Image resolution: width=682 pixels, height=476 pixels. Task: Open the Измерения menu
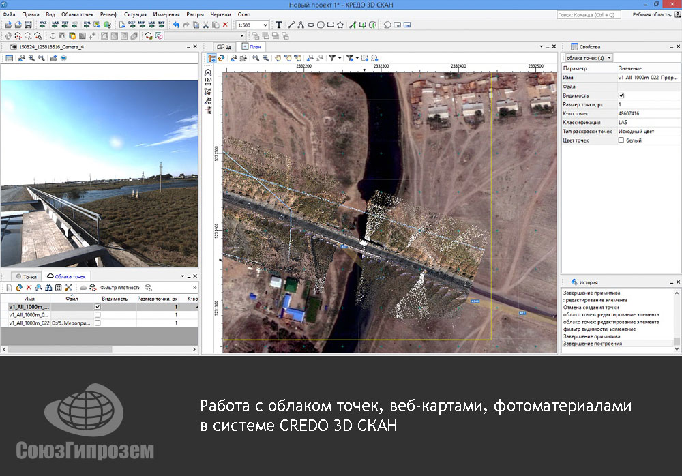tap(166, 14)
